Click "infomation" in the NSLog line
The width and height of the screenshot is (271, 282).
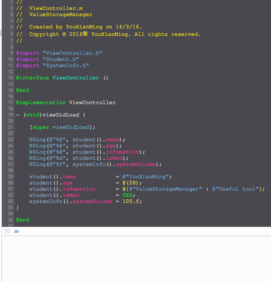[x=123, y=152]
